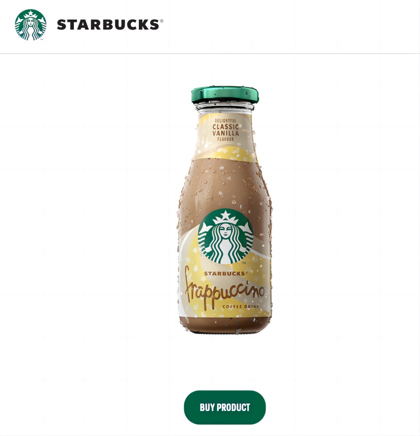Click the CLASSIC VANILLA text on bottle
Screen dimensions: 420x436
(226, 130)
